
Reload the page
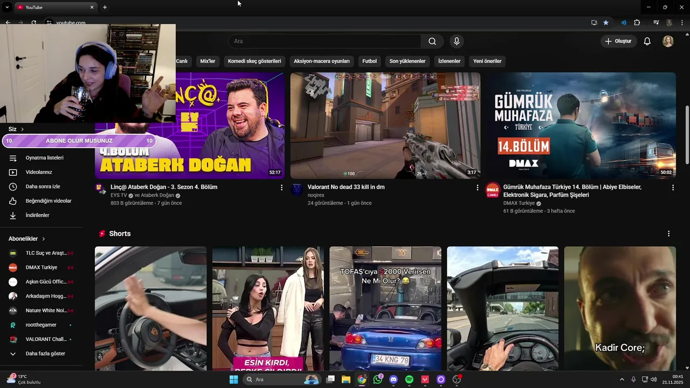click(33, 23)
